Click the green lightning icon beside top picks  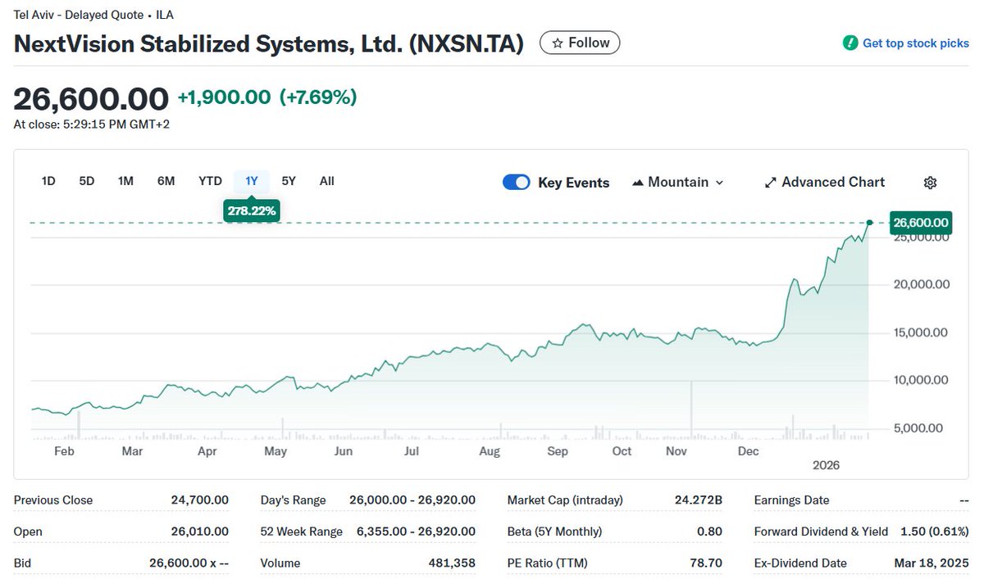tap(850, 43)
